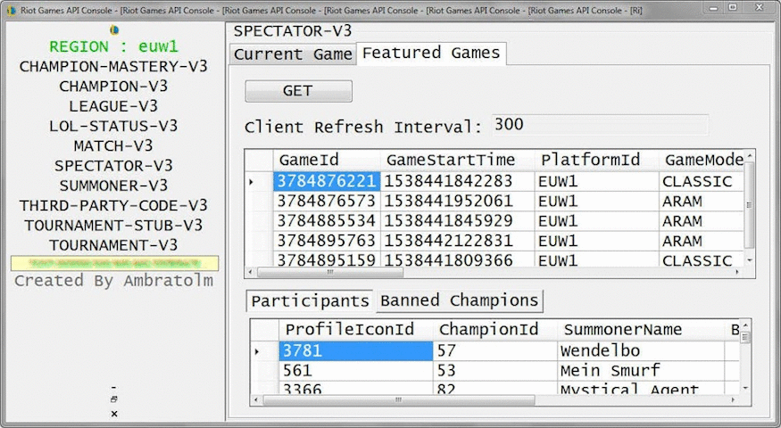The height and width of the screenshot is (428, 781).
Task: Switch to the Current Game tab
Action: pyautogui.click(x=293, y=54)
